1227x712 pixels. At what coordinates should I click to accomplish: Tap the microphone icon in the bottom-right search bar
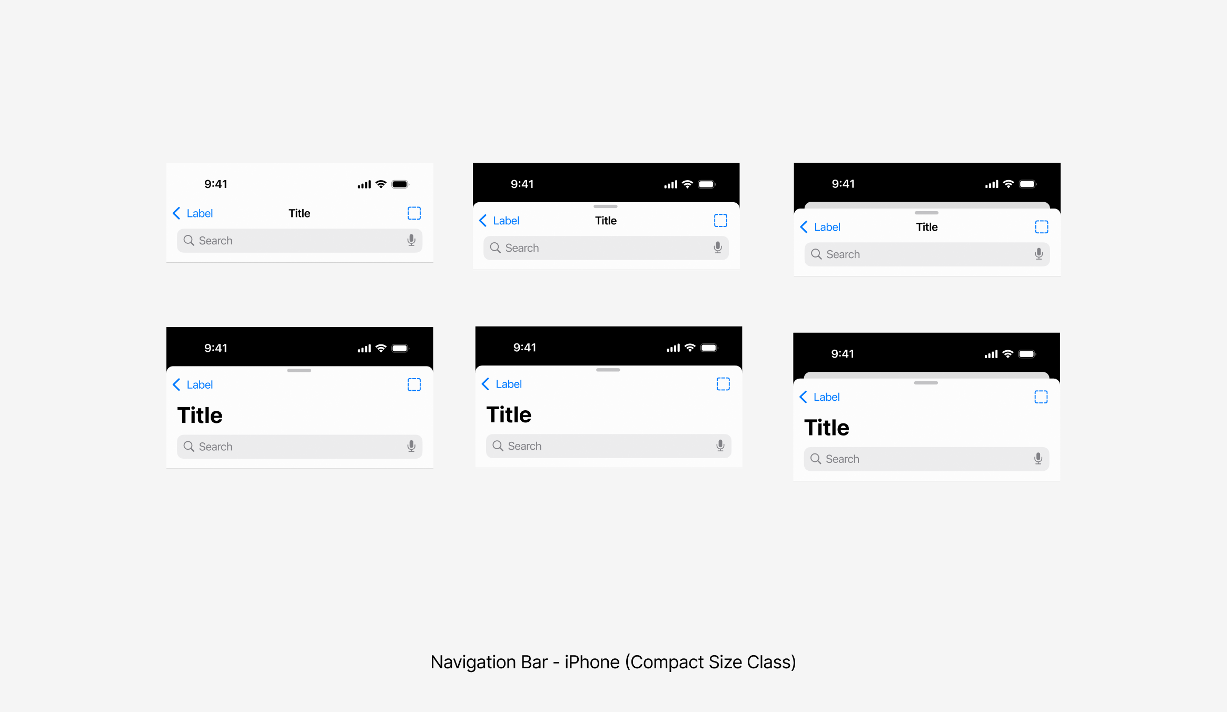[x=1038, y=459]
